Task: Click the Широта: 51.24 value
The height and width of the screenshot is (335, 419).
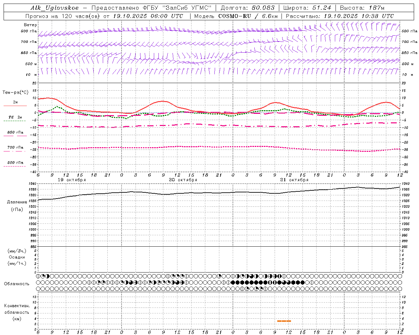Action: pyautogui.click(x=307, y=8)
